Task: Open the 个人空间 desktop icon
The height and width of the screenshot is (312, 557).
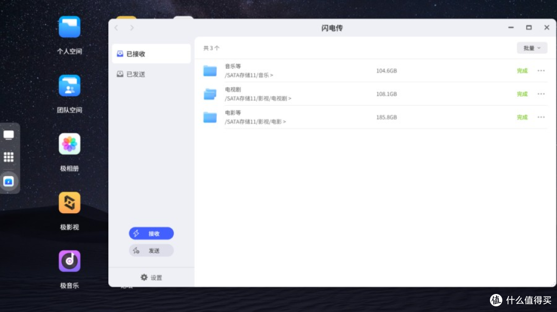Action: [x=69, y=27]
